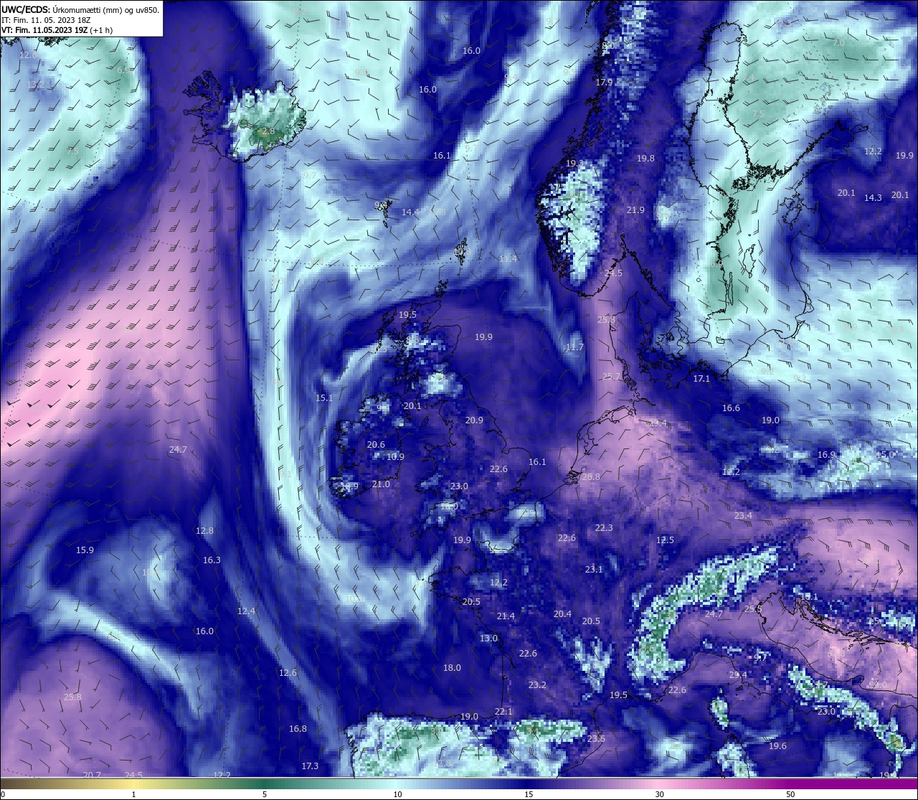Select the 23.4 map value
This screenshot has width=918, height=800.
tap(743, 516)
